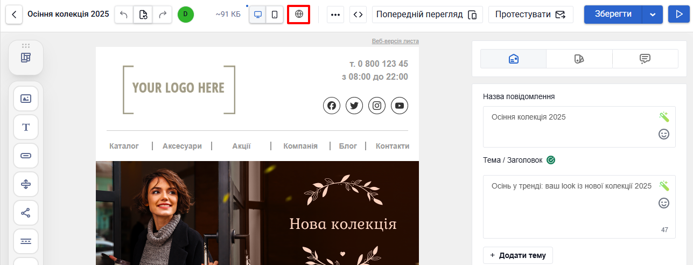Click the play send button

[x=678, y=15]
